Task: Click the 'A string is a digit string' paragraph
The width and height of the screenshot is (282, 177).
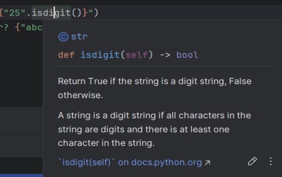Action: 154,129
